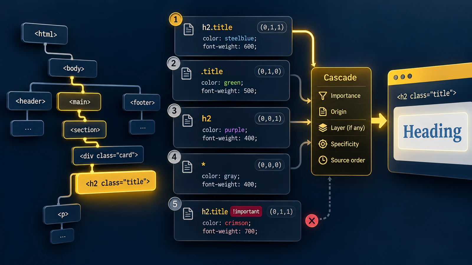
Task: Click the "color: purple;" declaration
Action: click(x=225, y=130)
